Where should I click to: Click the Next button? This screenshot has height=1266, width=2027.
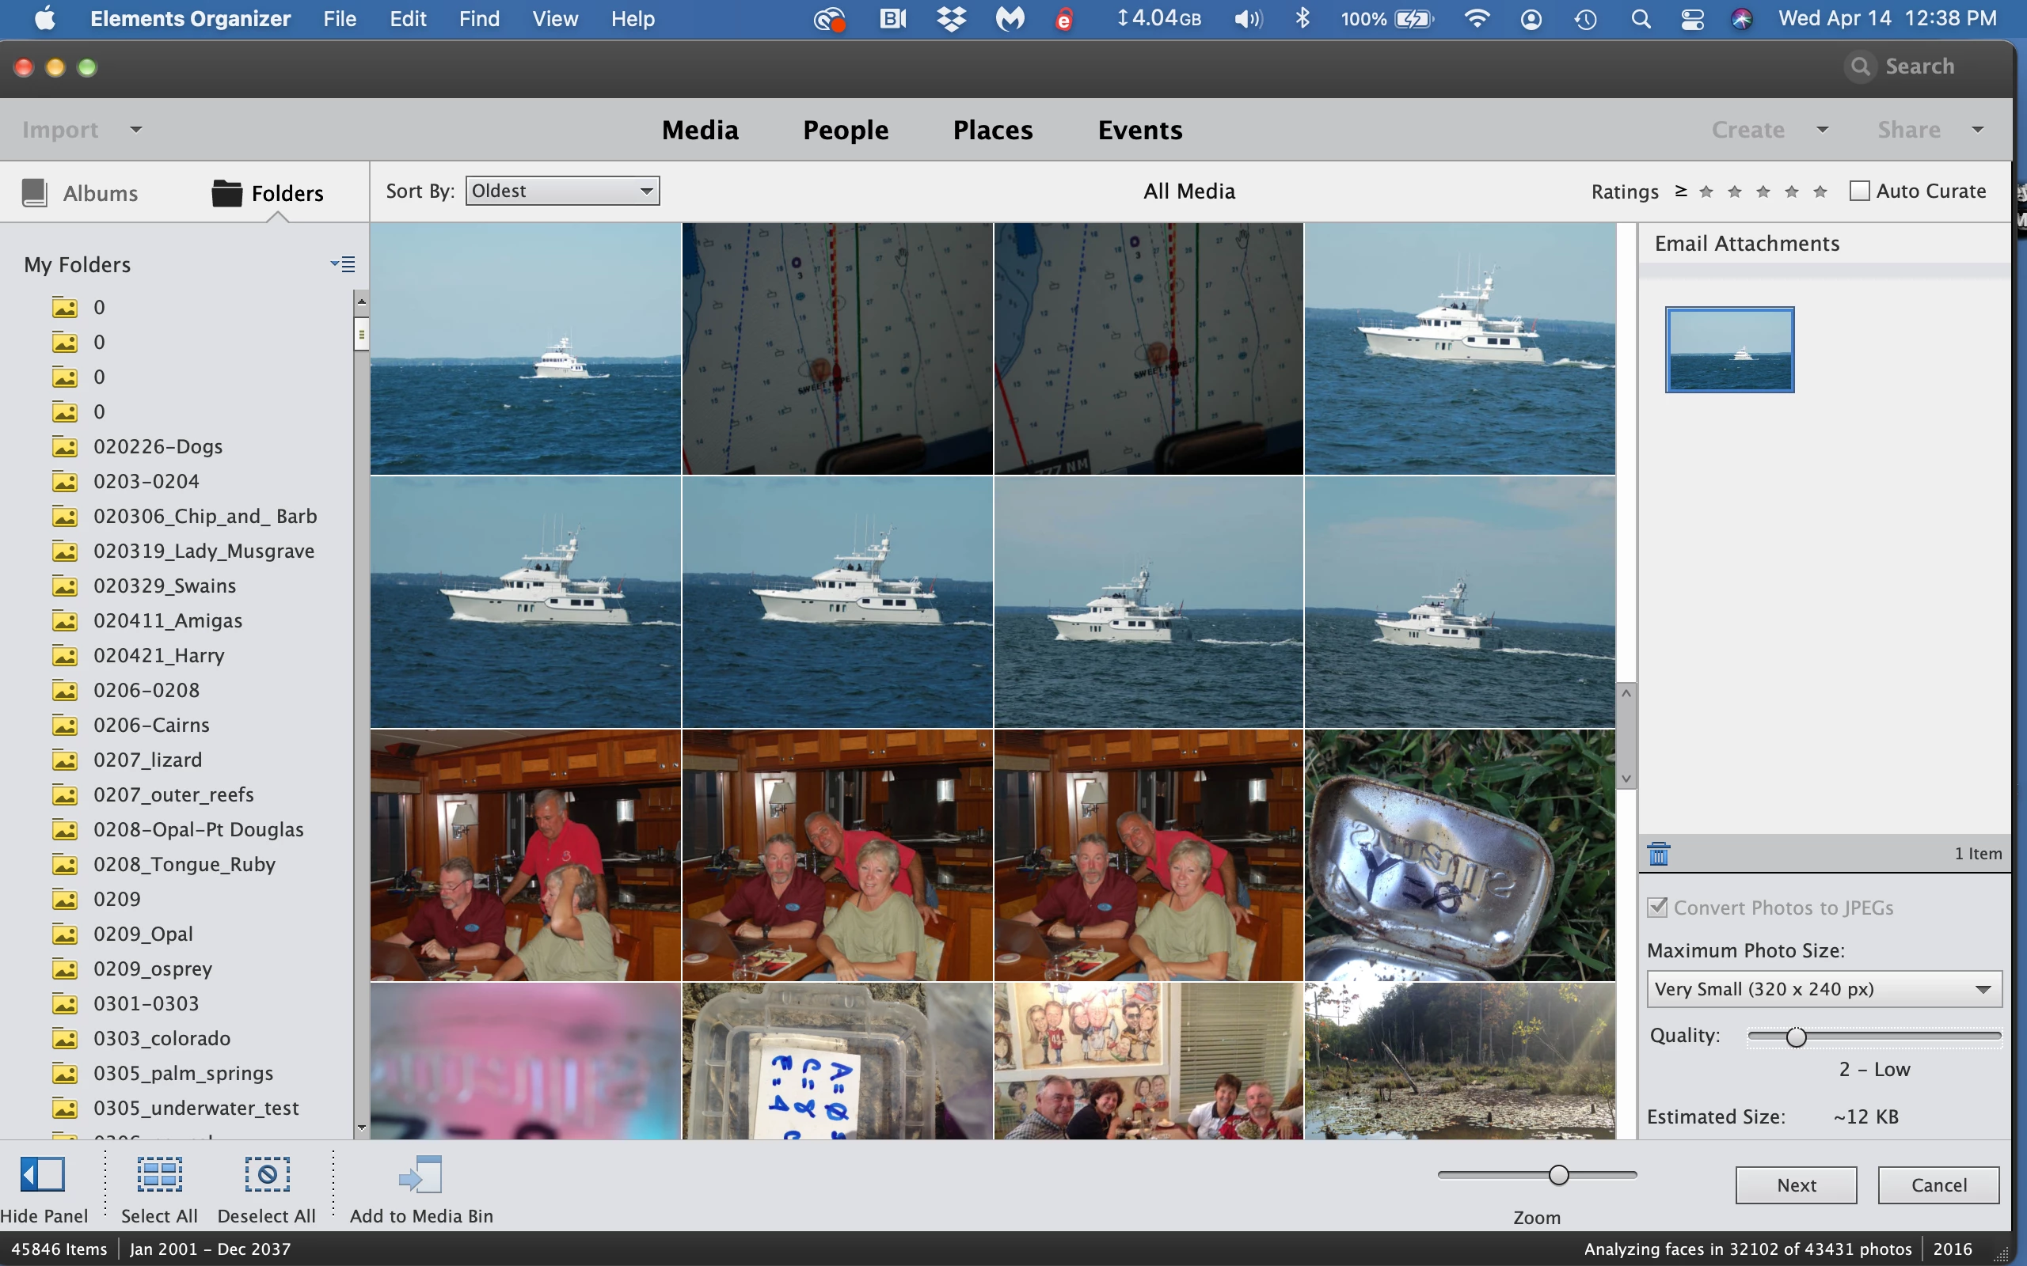point(1796,1185)
